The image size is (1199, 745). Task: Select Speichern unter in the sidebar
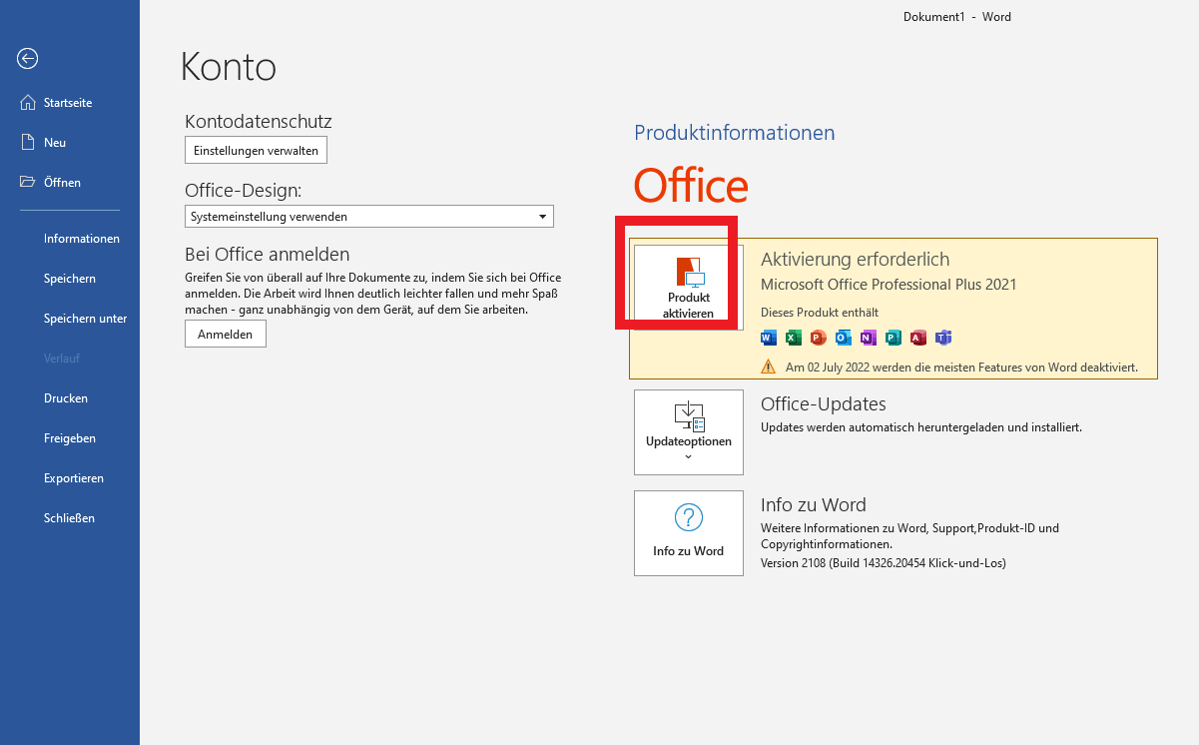86,319
